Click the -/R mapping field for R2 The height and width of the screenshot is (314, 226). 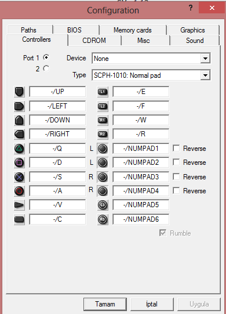pyautogui.click(x=141, y=134)
